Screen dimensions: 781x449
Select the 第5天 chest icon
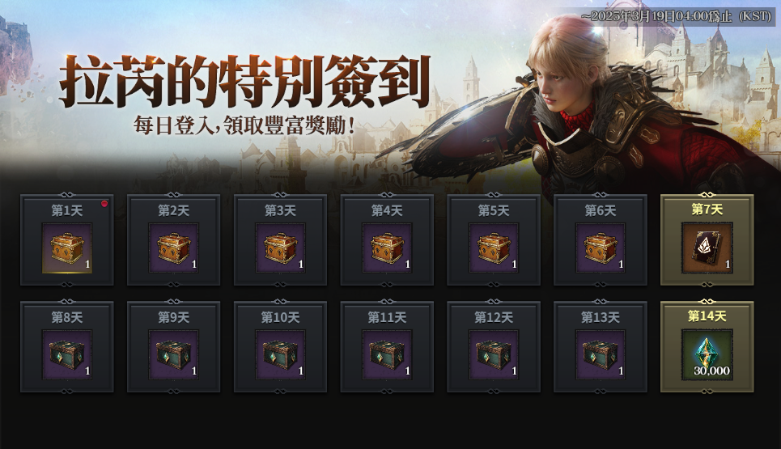pos(493,248)
